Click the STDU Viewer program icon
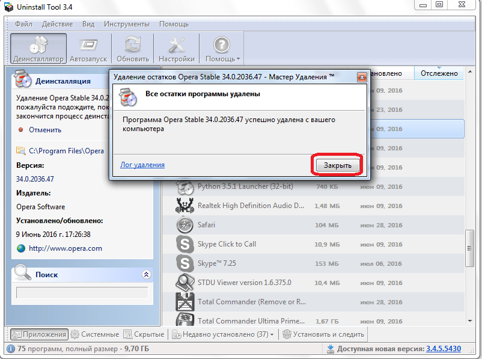Viewport: 482px width, 359px height. (x=184, y=283)
